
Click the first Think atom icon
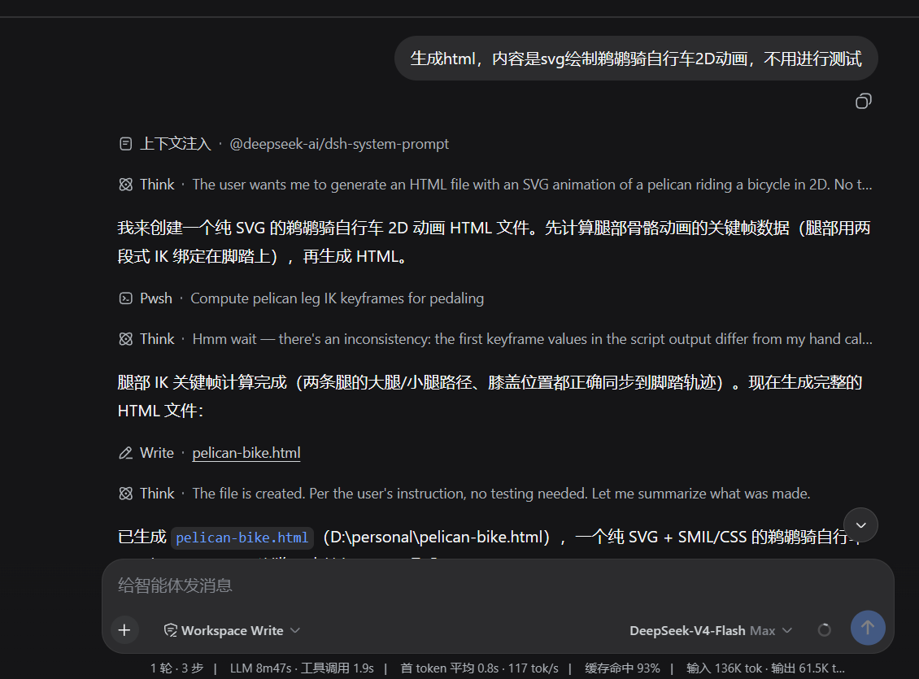[125, 185]
